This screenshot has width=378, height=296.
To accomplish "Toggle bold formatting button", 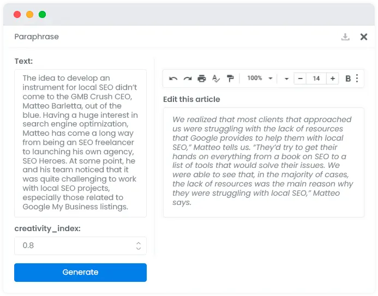I will (348, 78).
